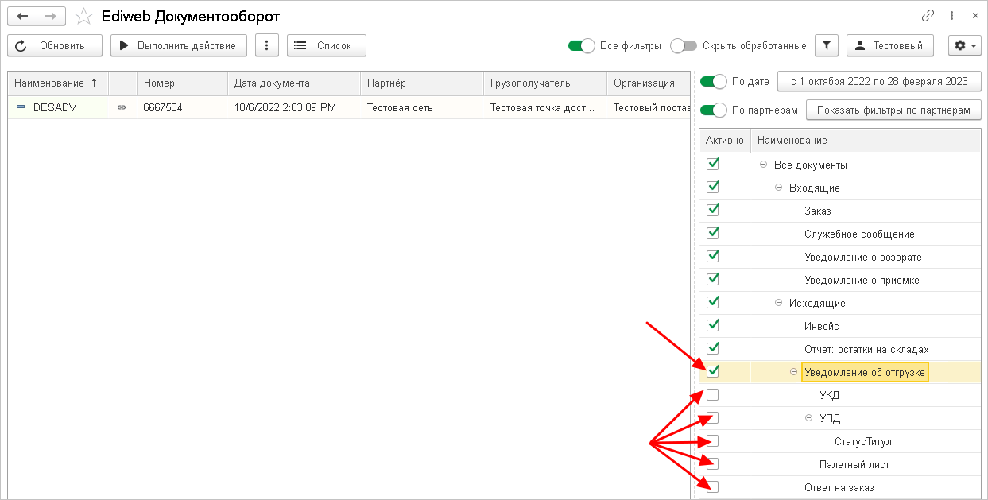Collapse the 'Входящие' tree group
The width and height of the screenshot is (988, 500).
(x=778, y=188)
